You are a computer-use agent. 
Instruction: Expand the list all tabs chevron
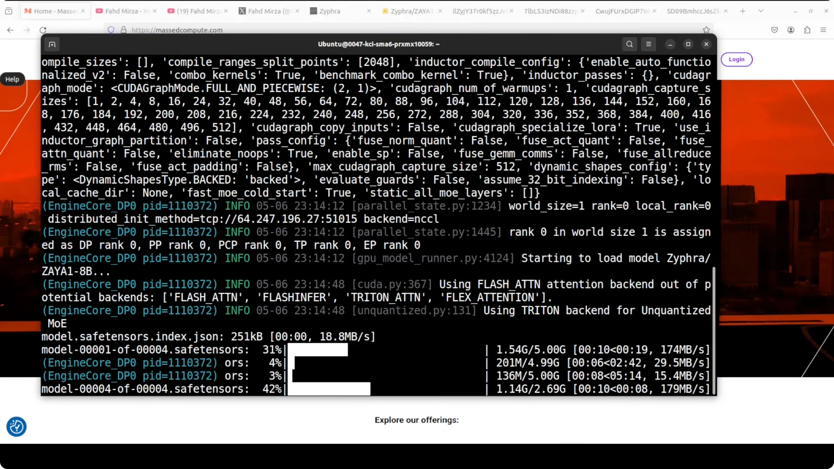point(761,11)
